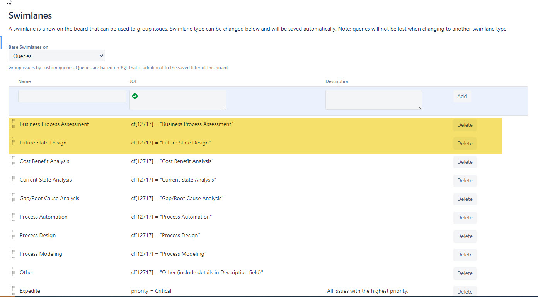Edit JQL cf[12717] = "Business Process Assessment"
538x297 pixels.
182,124
